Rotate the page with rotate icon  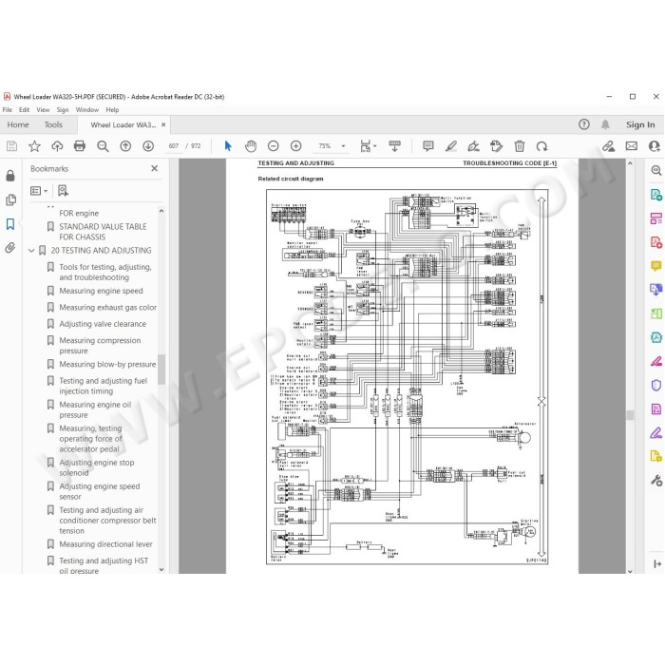click(541, 146)
